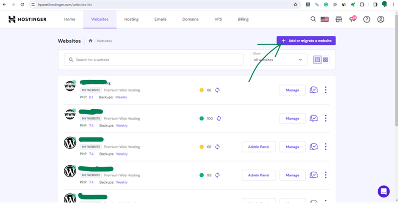This screenshot has width=398, height=203.
Task: Open chat-check icon in score 99 row
Action: coord(313,175)
